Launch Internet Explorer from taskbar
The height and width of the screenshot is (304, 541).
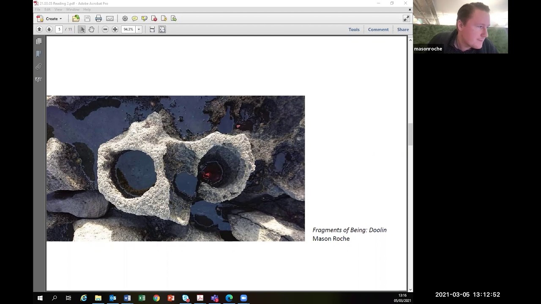coord(84,298)
